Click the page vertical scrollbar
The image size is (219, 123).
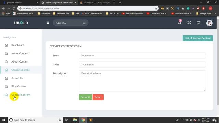tap(218, 62)
